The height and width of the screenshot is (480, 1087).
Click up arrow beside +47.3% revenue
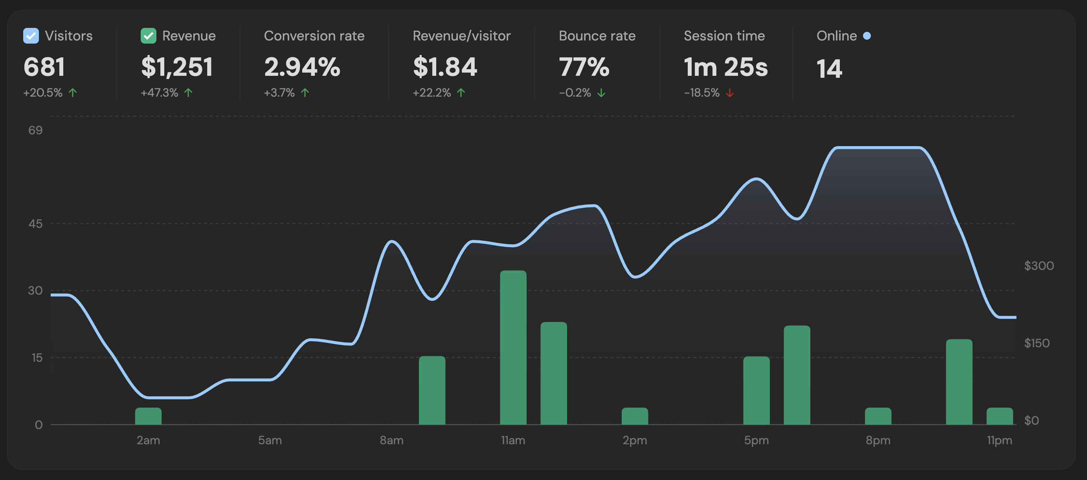coord(188,92)
